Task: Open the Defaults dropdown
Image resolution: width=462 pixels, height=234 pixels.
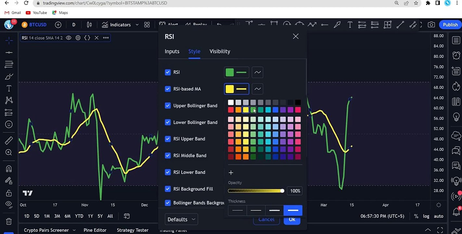Action: click(x=181, y=219)
